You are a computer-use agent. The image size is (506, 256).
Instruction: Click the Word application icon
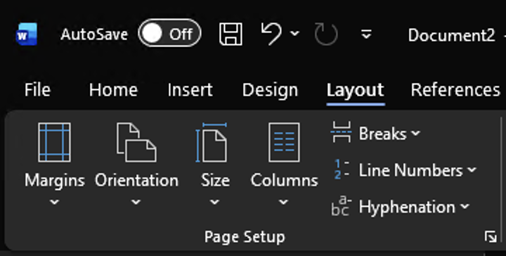click(x=27, y=34)
